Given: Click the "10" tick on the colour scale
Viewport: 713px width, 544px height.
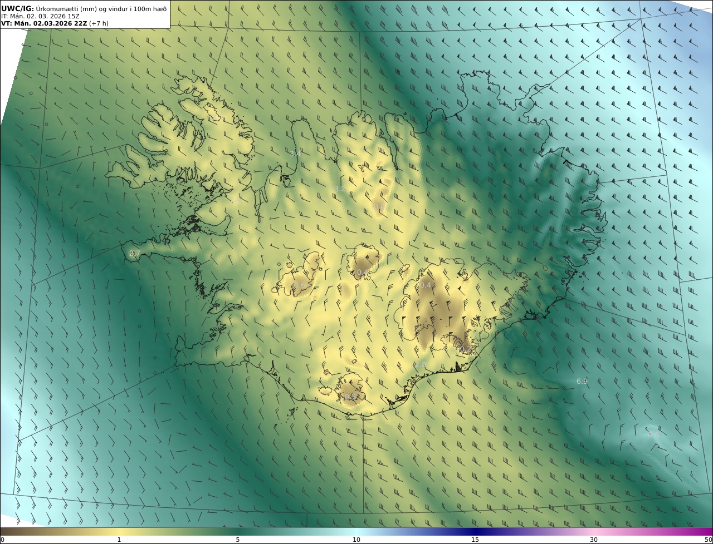Looking at the screenshot, I should coord(356,540).
